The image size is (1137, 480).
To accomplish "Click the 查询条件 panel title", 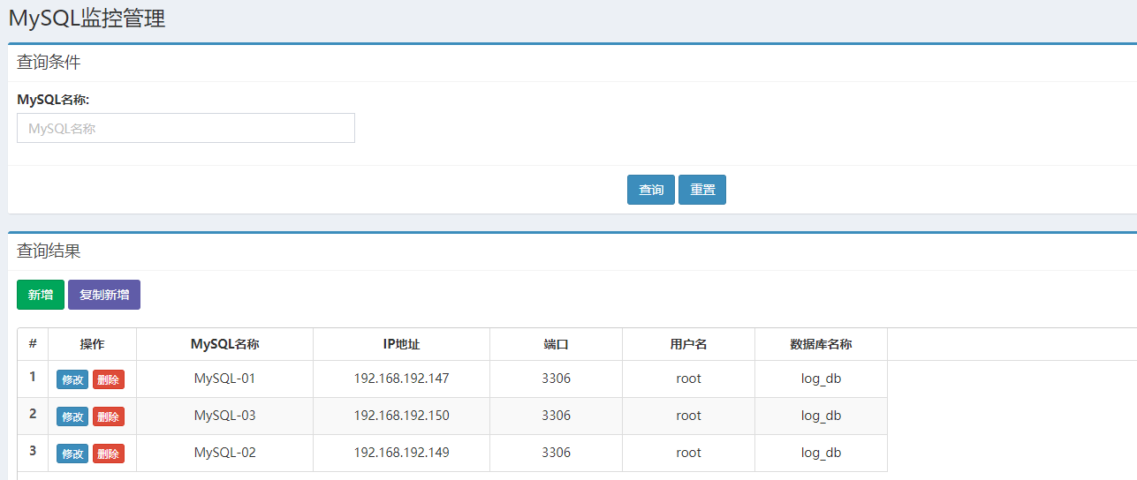I will pyautogui.click(x=49, y=63).
